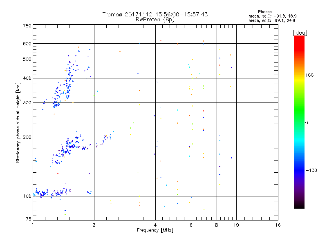Click the 'RwPretec (8p)' subtitle

tap(155, 20)
